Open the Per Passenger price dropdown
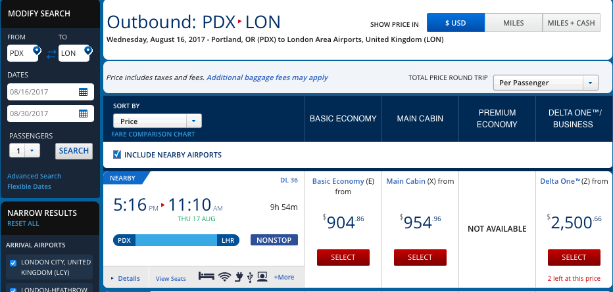Screen dimensions: 613x292 (x=545, y=83)
